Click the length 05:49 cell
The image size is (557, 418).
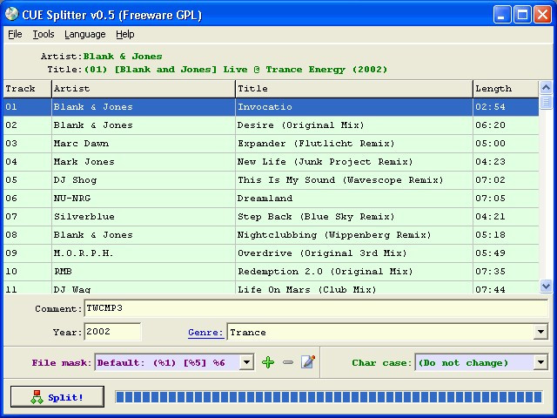(506, 253)
